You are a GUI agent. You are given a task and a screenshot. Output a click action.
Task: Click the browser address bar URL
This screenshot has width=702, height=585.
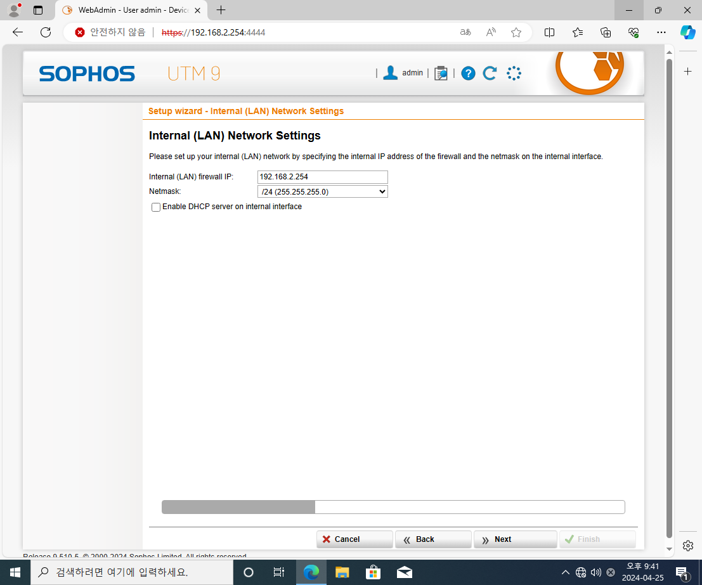pyautogui.click(x=214, y=32)
